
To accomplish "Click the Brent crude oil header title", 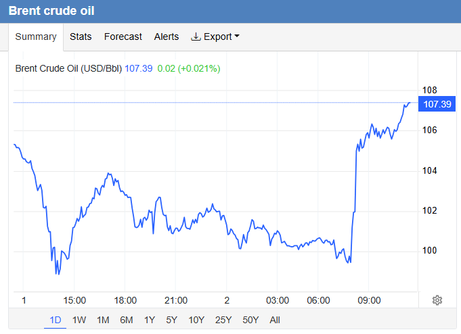I will (x=51, y=11).
